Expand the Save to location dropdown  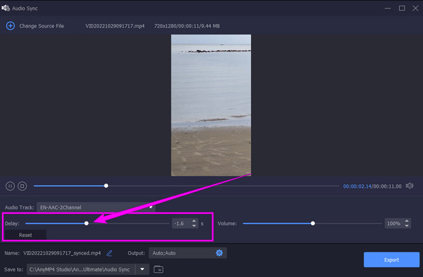point(142,269)
